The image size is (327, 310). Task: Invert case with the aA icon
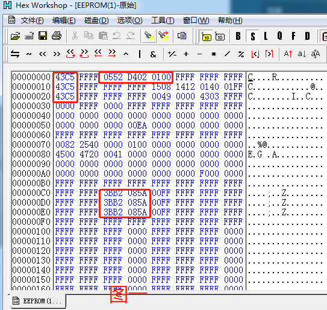click(316, 54)
